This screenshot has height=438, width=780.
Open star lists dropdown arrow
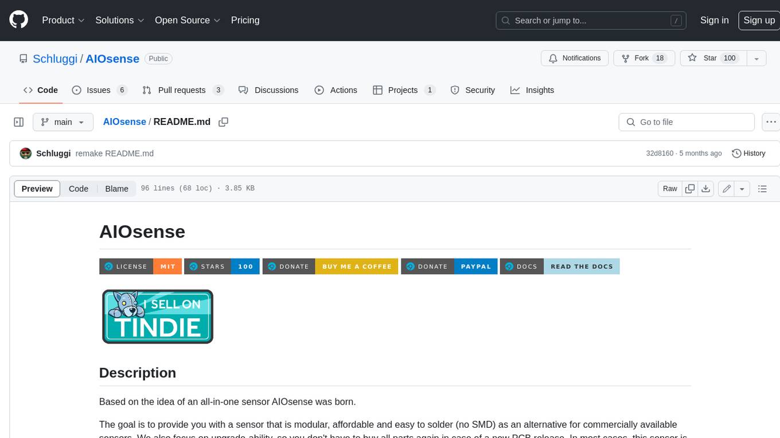(x=756, y=58)
